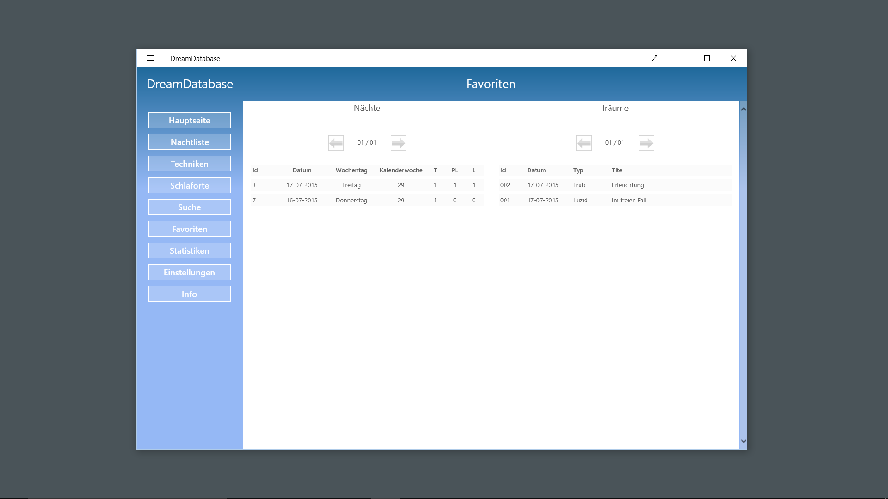Go to next page of Träume list

coord(646,143)
